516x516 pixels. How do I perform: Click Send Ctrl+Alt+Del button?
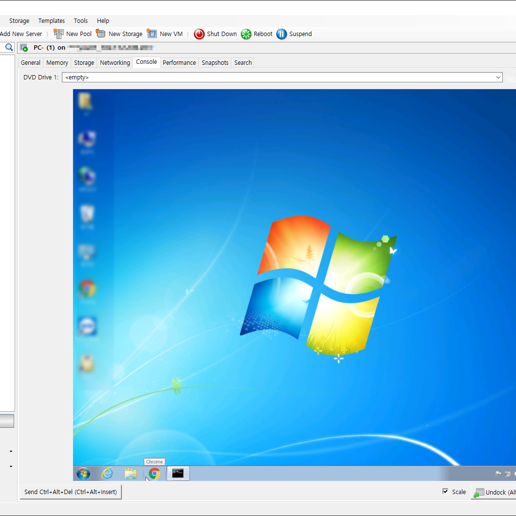[71, 492]
